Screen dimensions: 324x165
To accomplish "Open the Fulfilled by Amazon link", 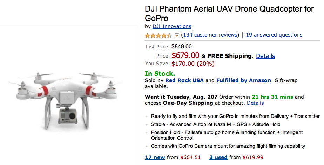I will tap(243, 80).
